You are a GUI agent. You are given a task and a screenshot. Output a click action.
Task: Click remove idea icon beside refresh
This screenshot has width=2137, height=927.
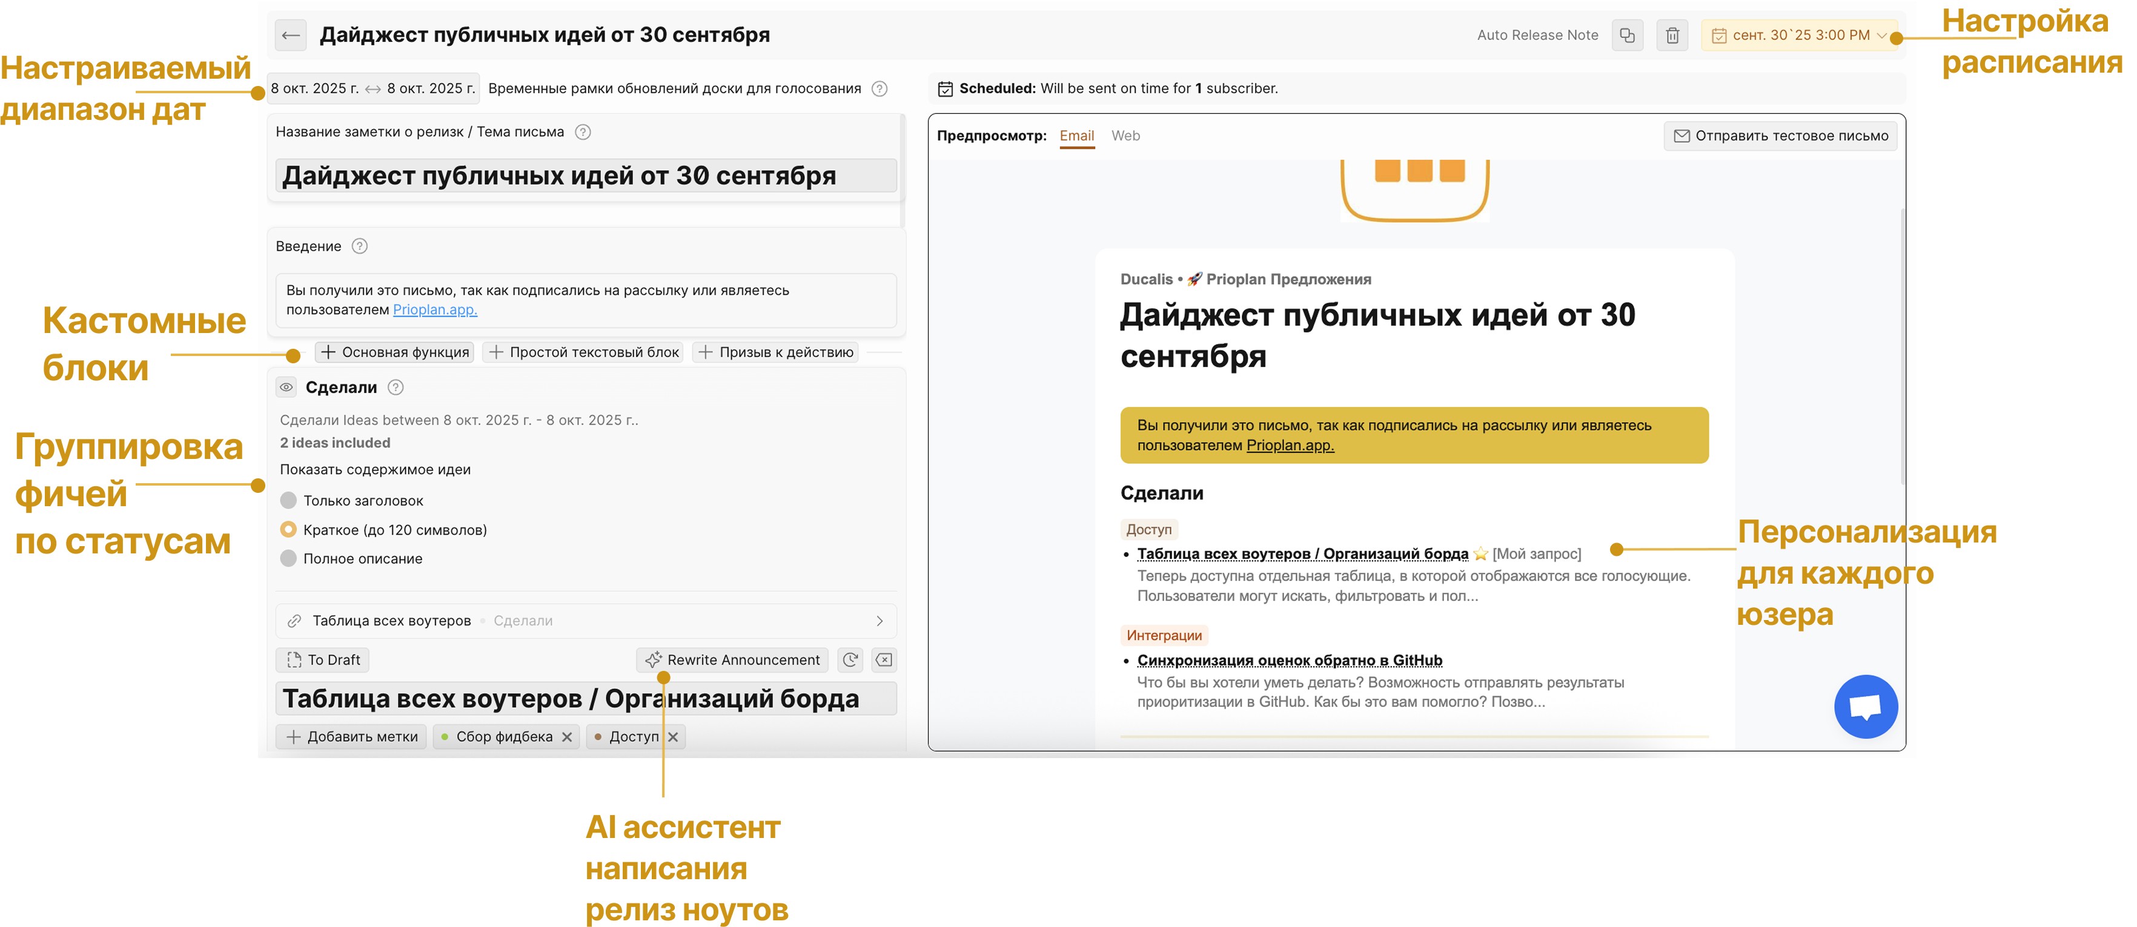(x=884, y=660)
